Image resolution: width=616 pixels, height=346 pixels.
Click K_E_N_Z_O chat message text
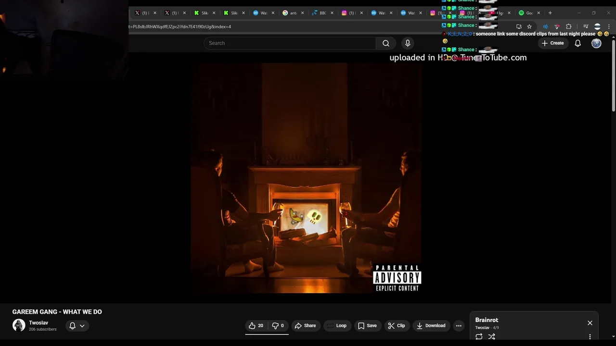pos(535,34)
